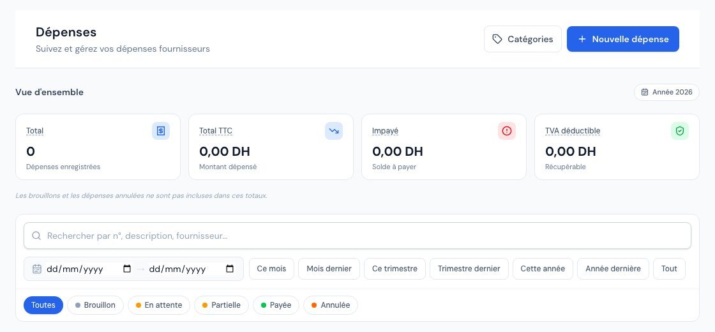Click the magnifier icon in the search bar
Viewport: 715px width, 332px height.
click(36, 236)
